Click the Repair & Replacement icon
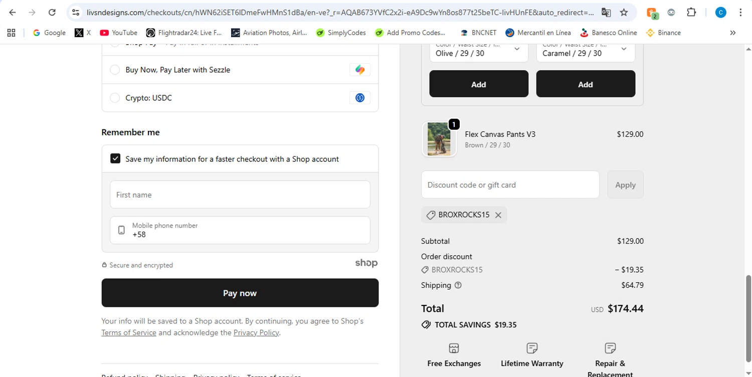Image resolution: width=752 pixels, height=377 pixels. tap(610, 348)
